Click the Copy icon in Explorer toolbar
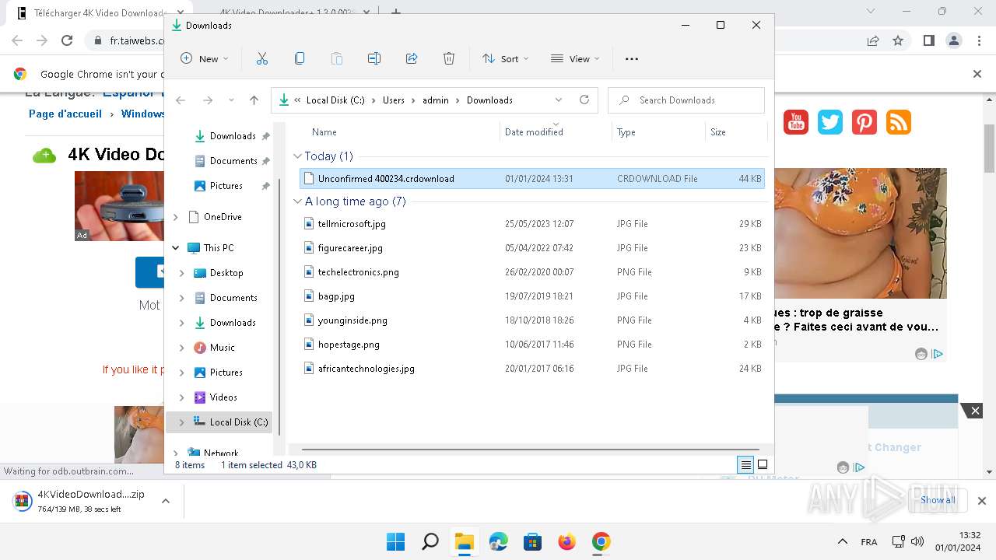996x560 pixels. point(300,58)
